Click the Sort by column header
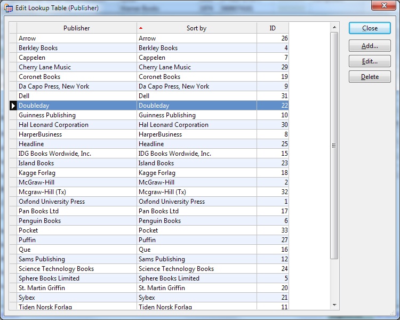This screenshot has height=320, width=400. pyautogui.click(x=196, y=28)
